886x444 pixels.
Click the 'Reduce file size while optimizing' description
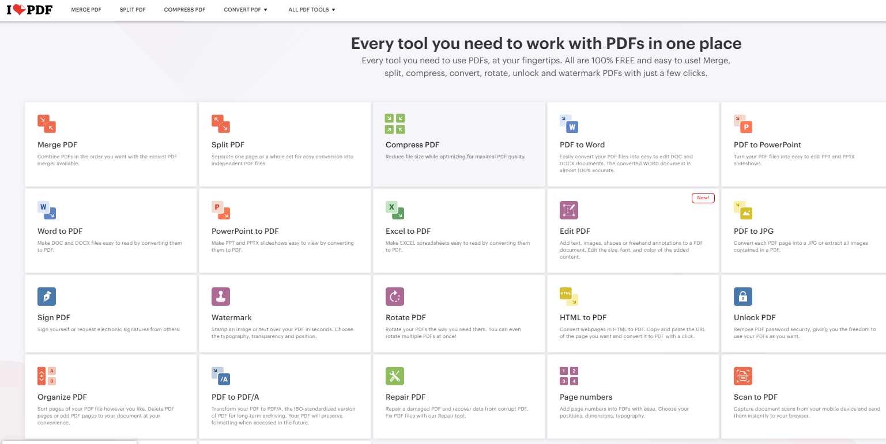click(x=455, y=157)
